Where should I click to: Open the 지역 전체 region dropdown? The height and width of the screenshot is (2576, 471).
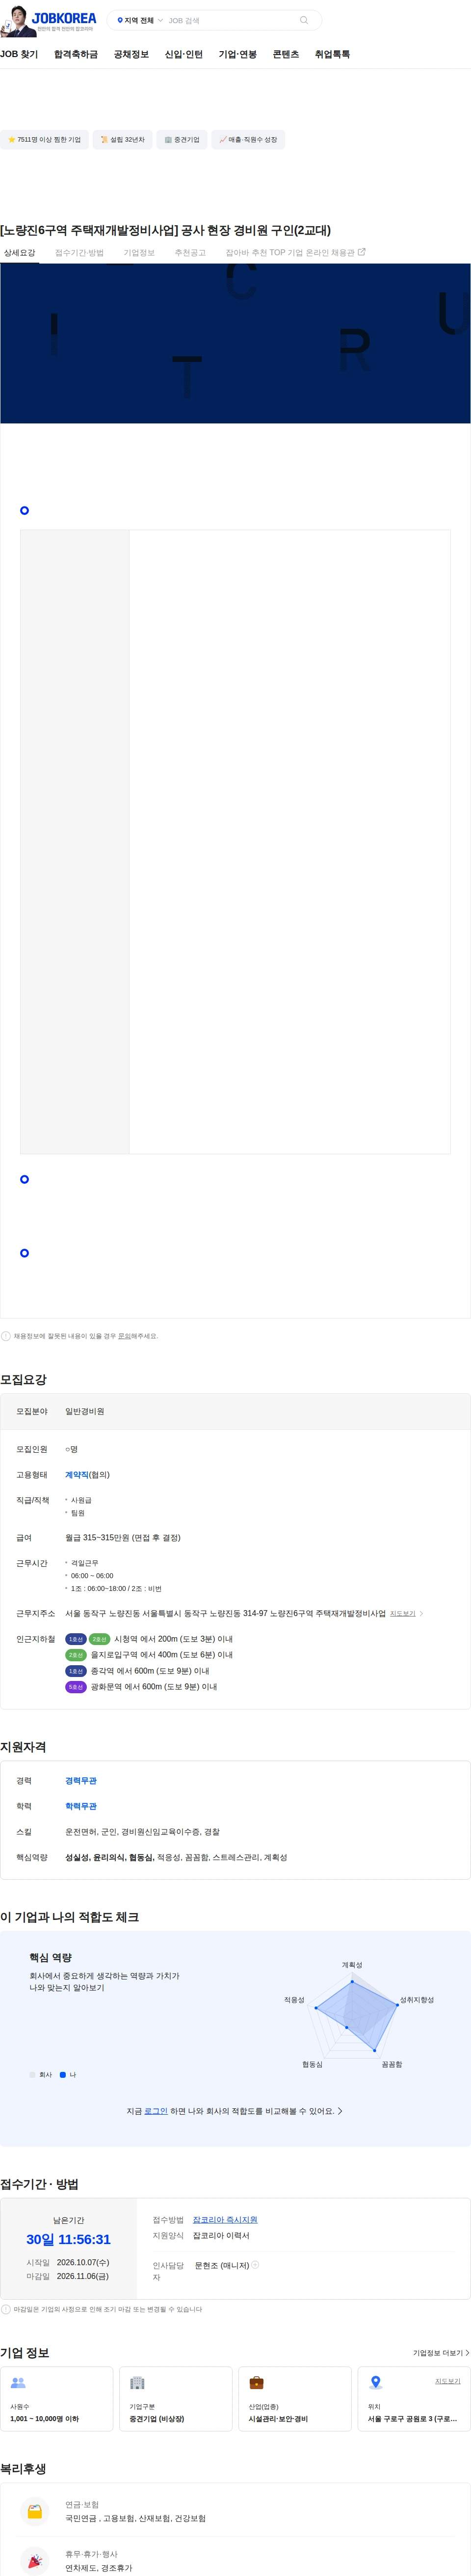pos(140,20)
